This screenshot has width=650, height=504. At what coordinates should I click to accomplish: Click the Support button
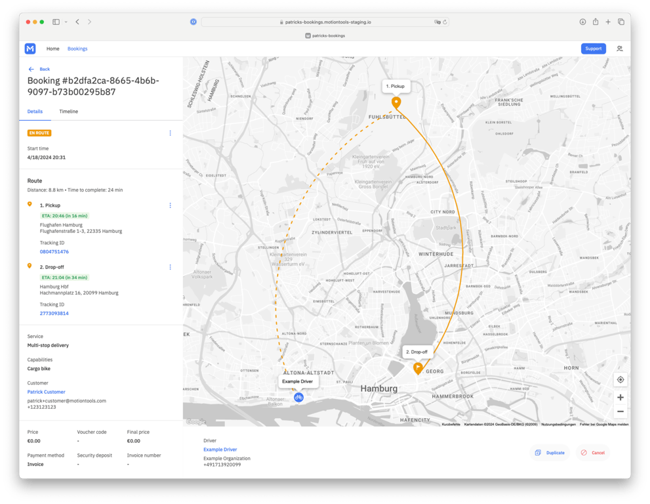click(593, 49)
